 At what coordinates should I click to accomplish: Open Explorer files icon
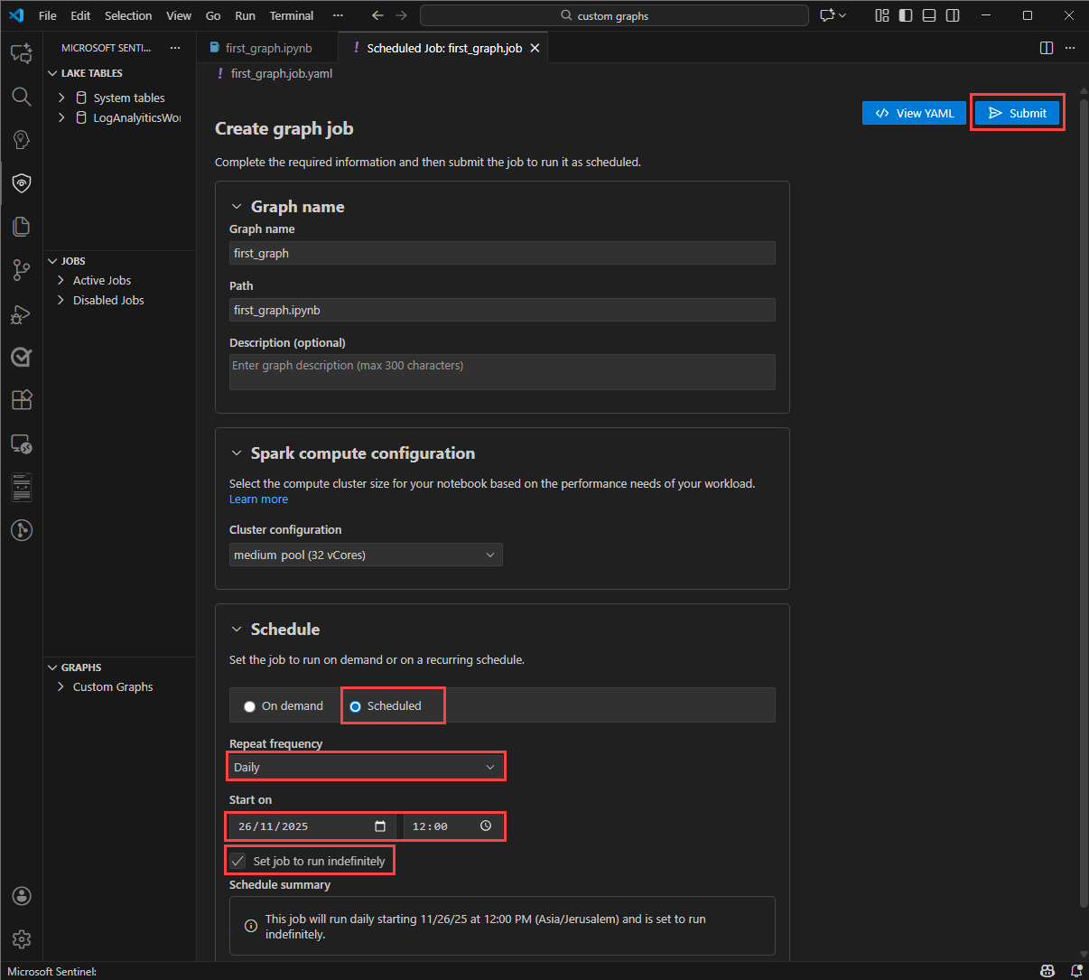pyautogui.click(x=22, y=227)
